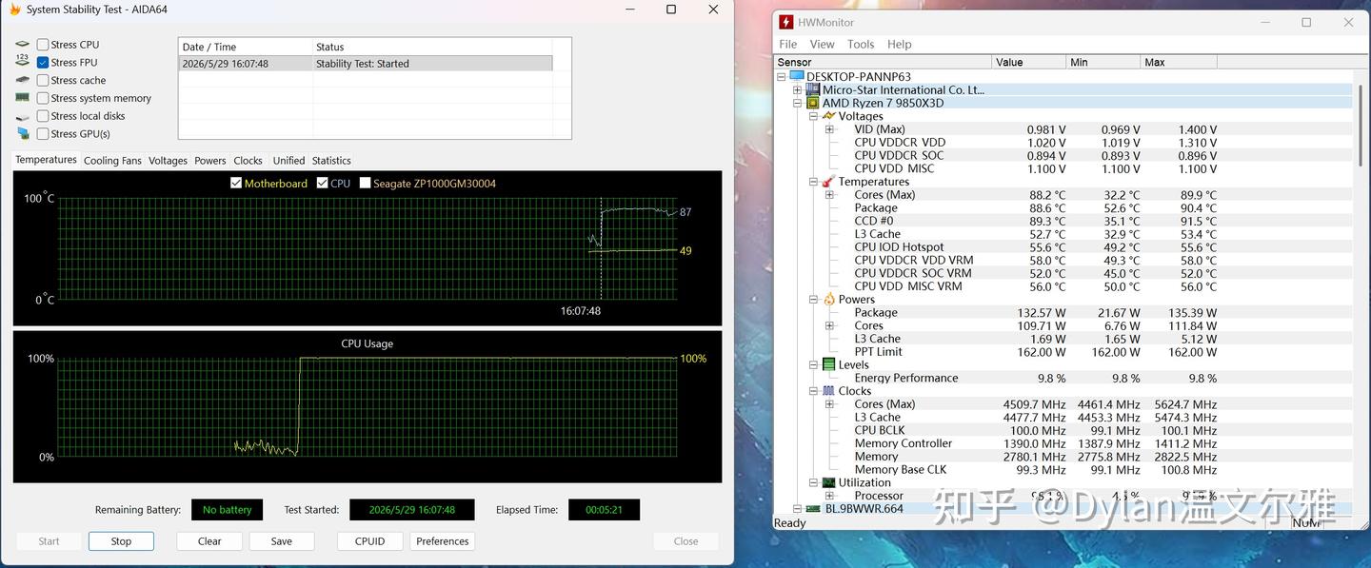The height and width of the screenshot is (568, 1371).
Task: Open the HWMonitor View menu
Action: pyautogui.click(x=822, y=44)
